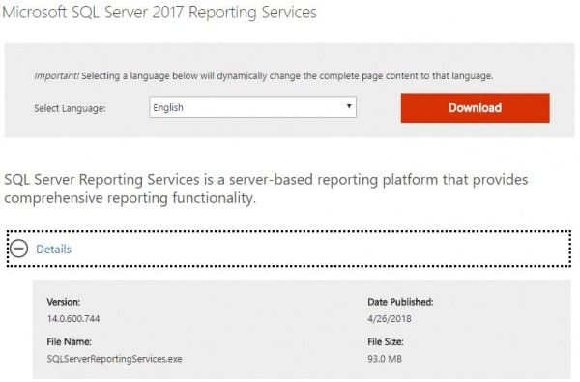Click the dotted Details section header bar
The width and height of the screenshot is (580, 382).
pos(289,249)
